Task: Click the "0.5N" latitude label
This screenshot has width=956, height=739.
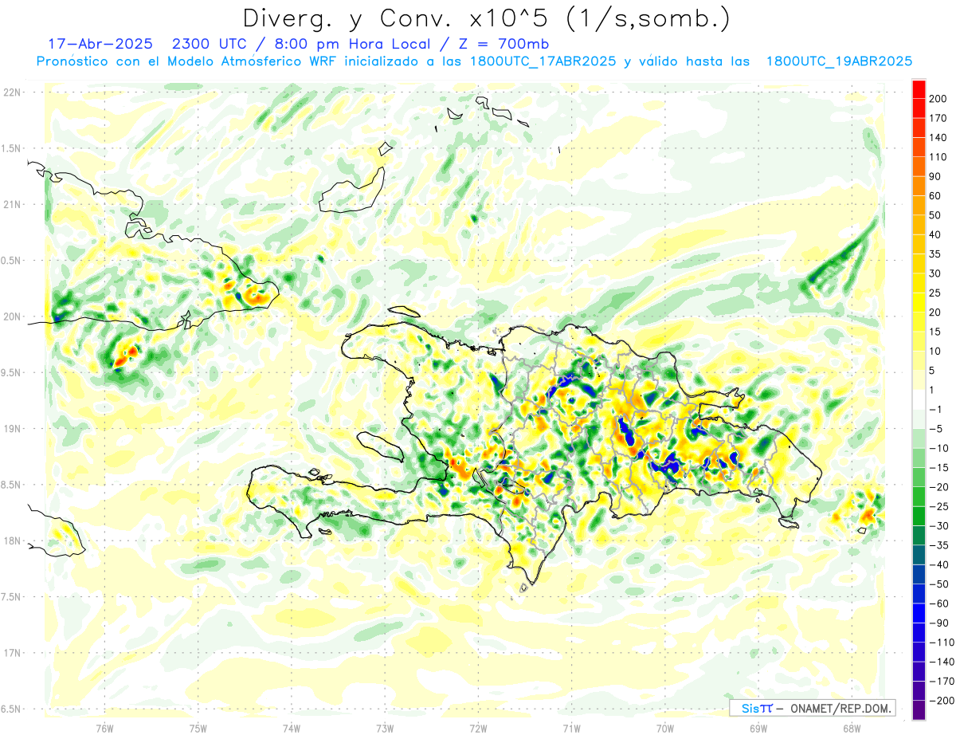Action: (x=11, y=261)
